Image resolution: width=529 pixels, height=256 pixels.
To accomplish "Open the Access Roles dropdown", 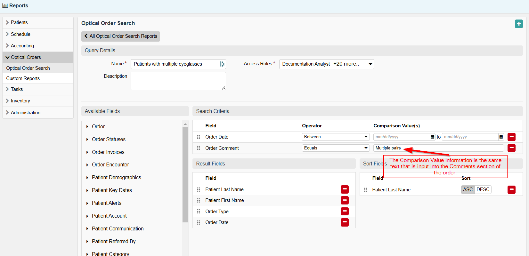I will click(327, 64).
